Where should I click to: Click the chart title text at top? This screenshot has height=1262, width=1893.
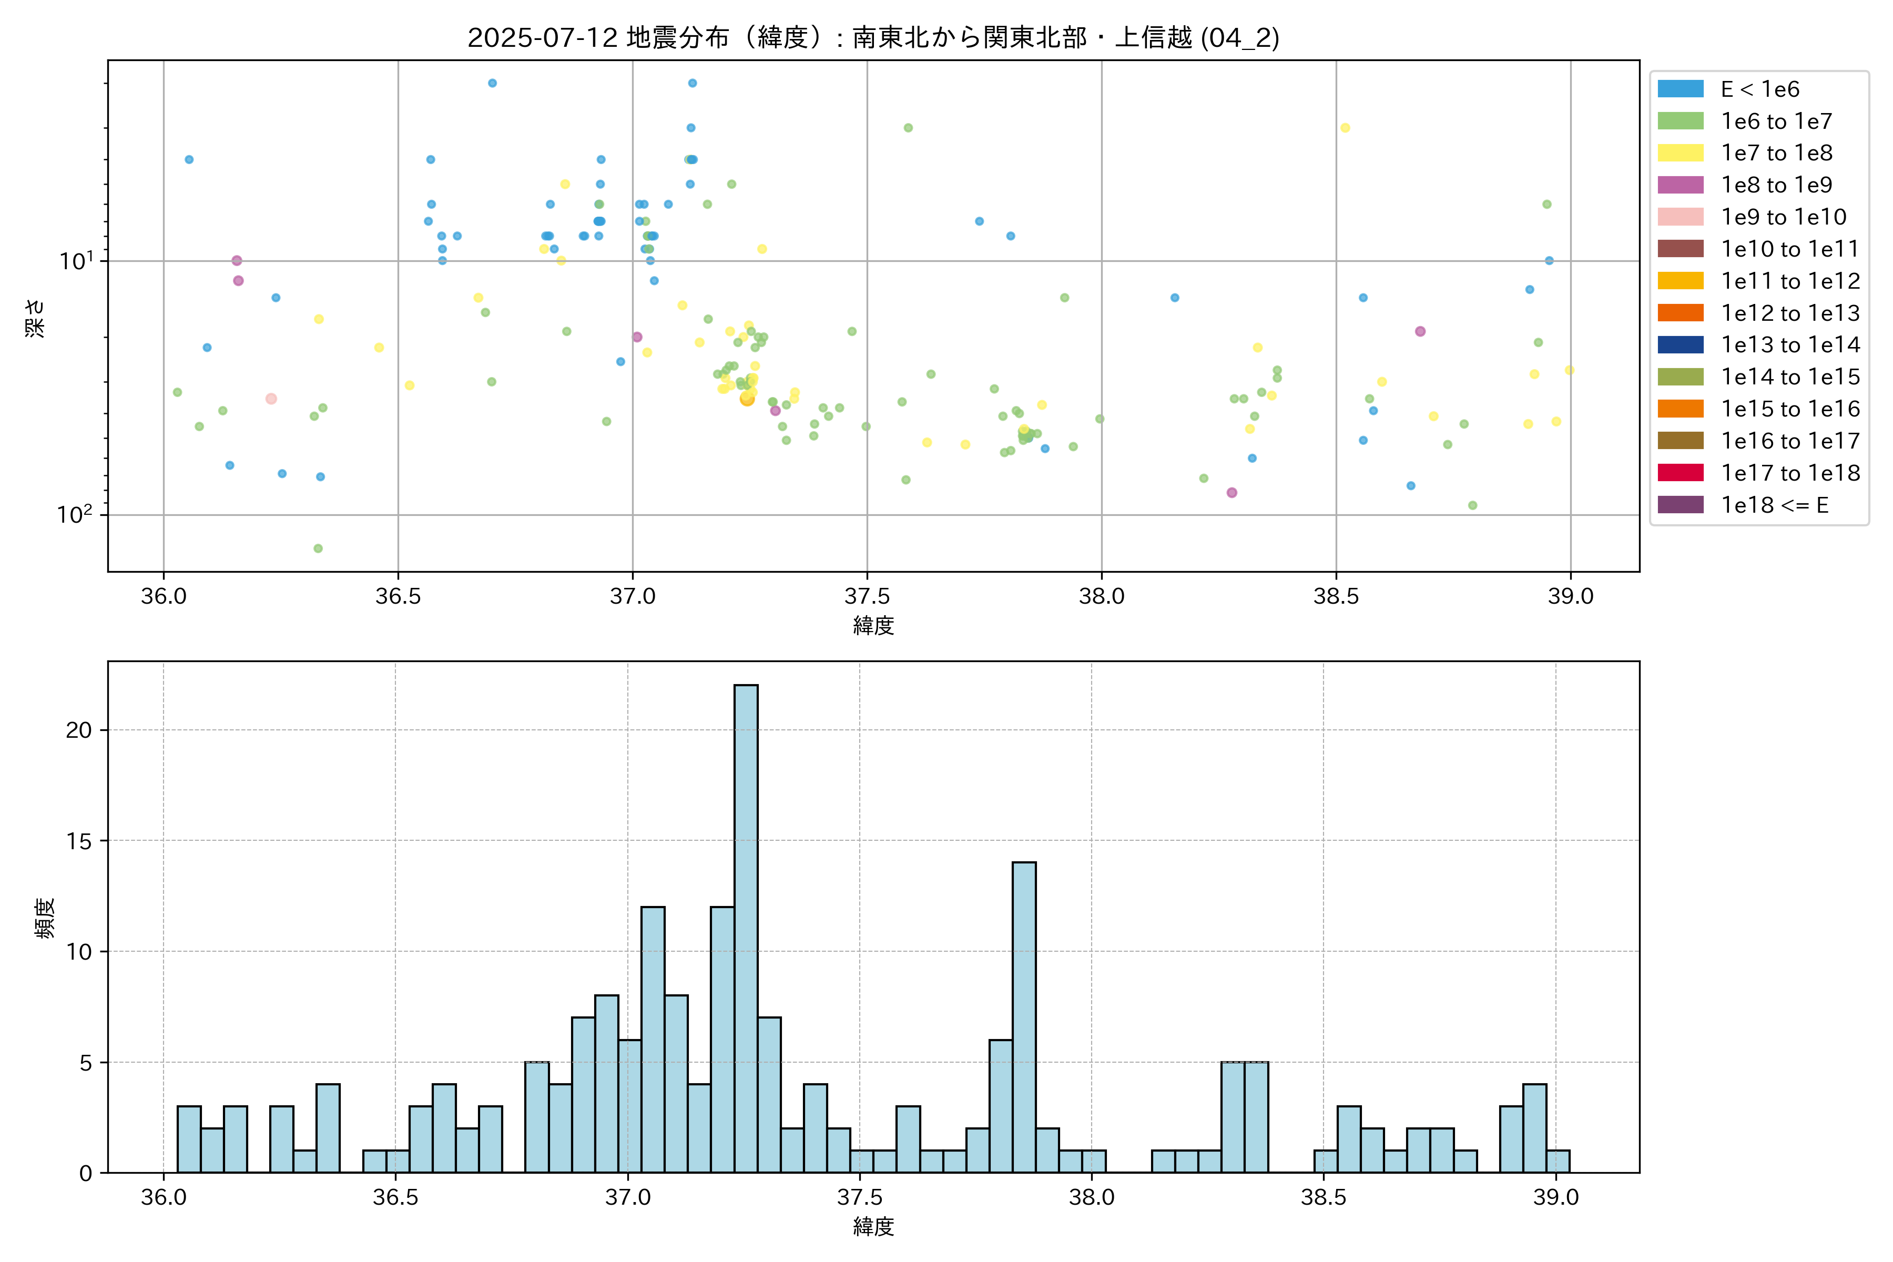(x=873, y=37)
